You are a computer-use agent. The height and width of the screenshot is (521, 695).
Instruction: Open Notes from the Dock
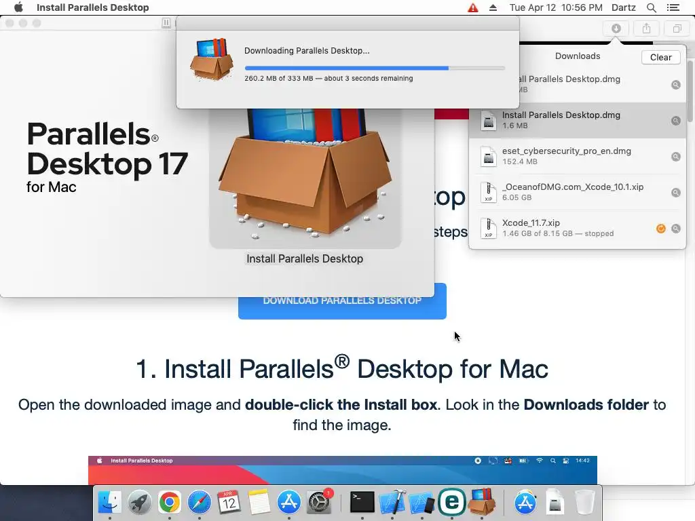coord(259,503)
